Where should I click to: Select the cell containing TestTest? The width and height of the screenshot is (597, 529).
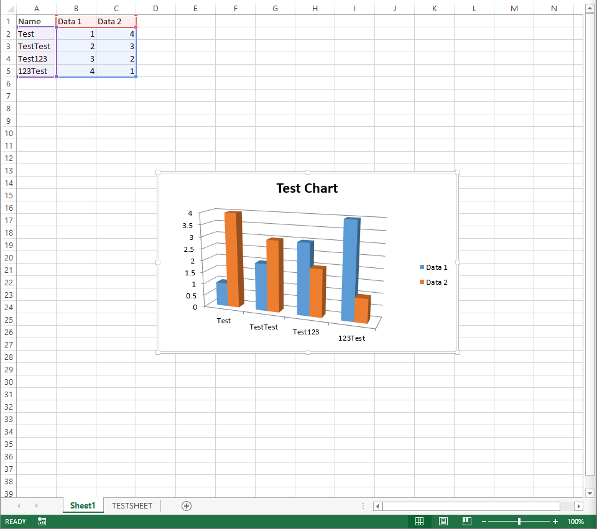pos(35,46)
